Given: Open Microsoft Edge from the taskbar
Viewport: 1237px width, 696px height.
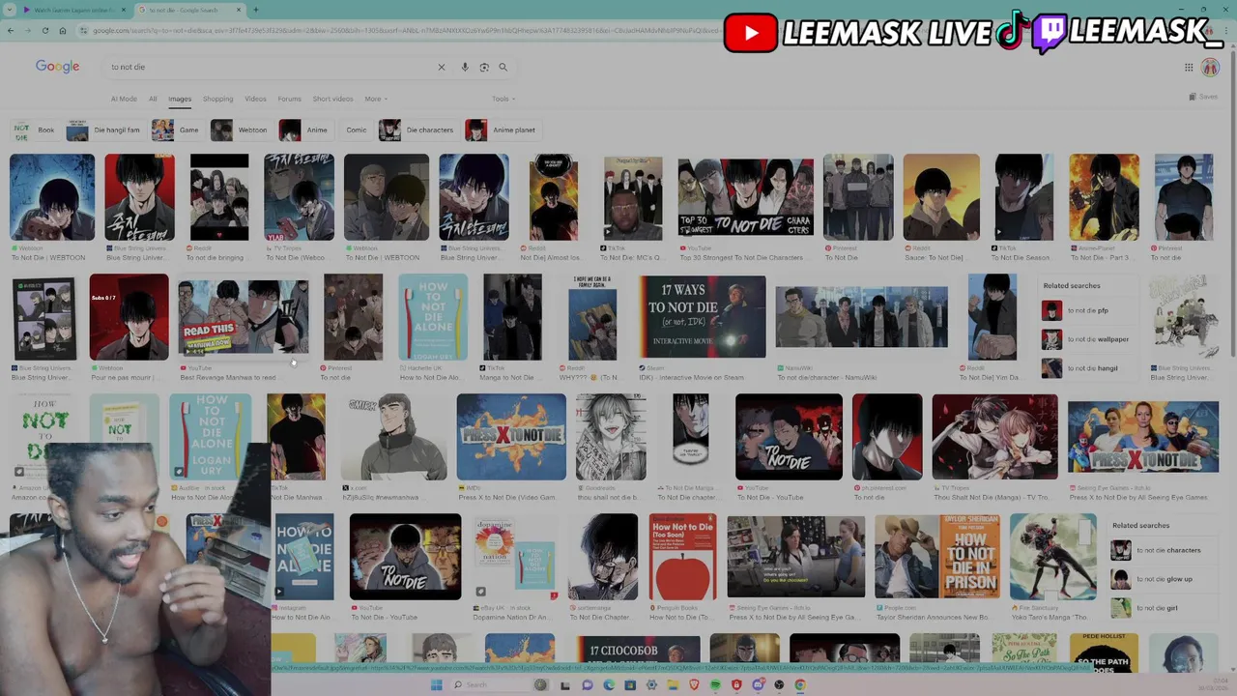Looking at the screenshot, I should tap(608, 685).
